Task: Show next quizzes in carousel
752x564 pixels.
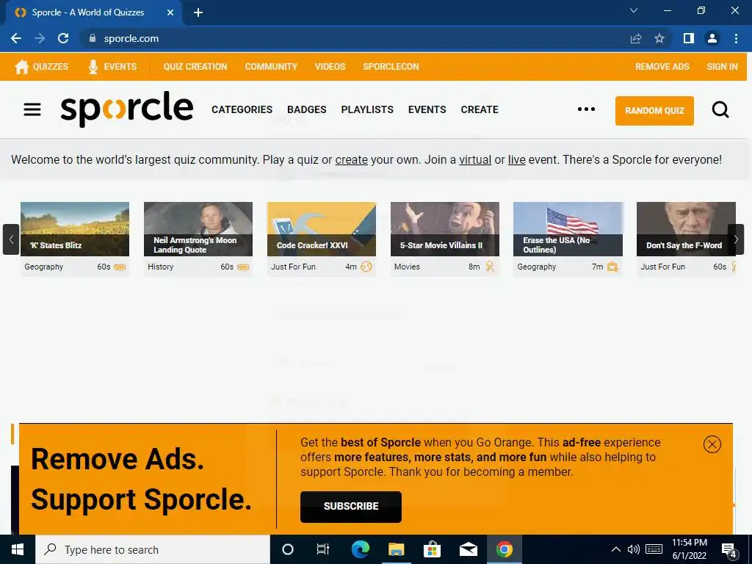Action: tap(736, 239)
